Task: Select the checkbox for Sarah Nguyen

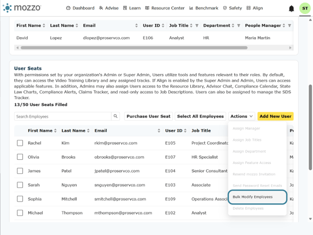Action: [x=20, y=185]
